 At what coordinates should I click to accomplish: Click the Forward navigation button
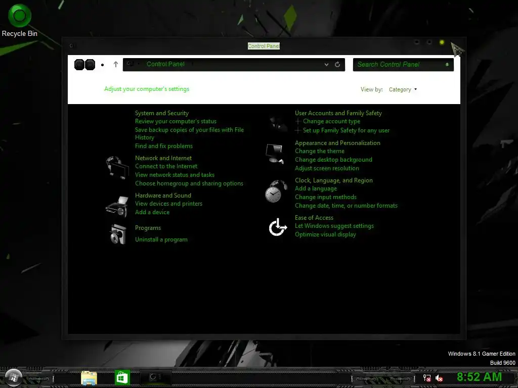(90, 65)
